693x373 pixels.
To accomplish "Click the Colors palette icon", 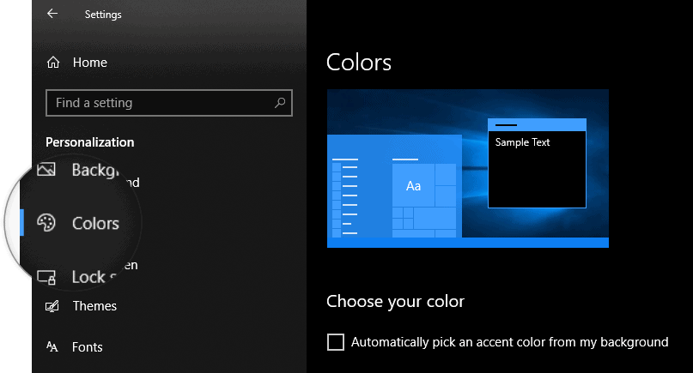I will (x=46, y=223).
